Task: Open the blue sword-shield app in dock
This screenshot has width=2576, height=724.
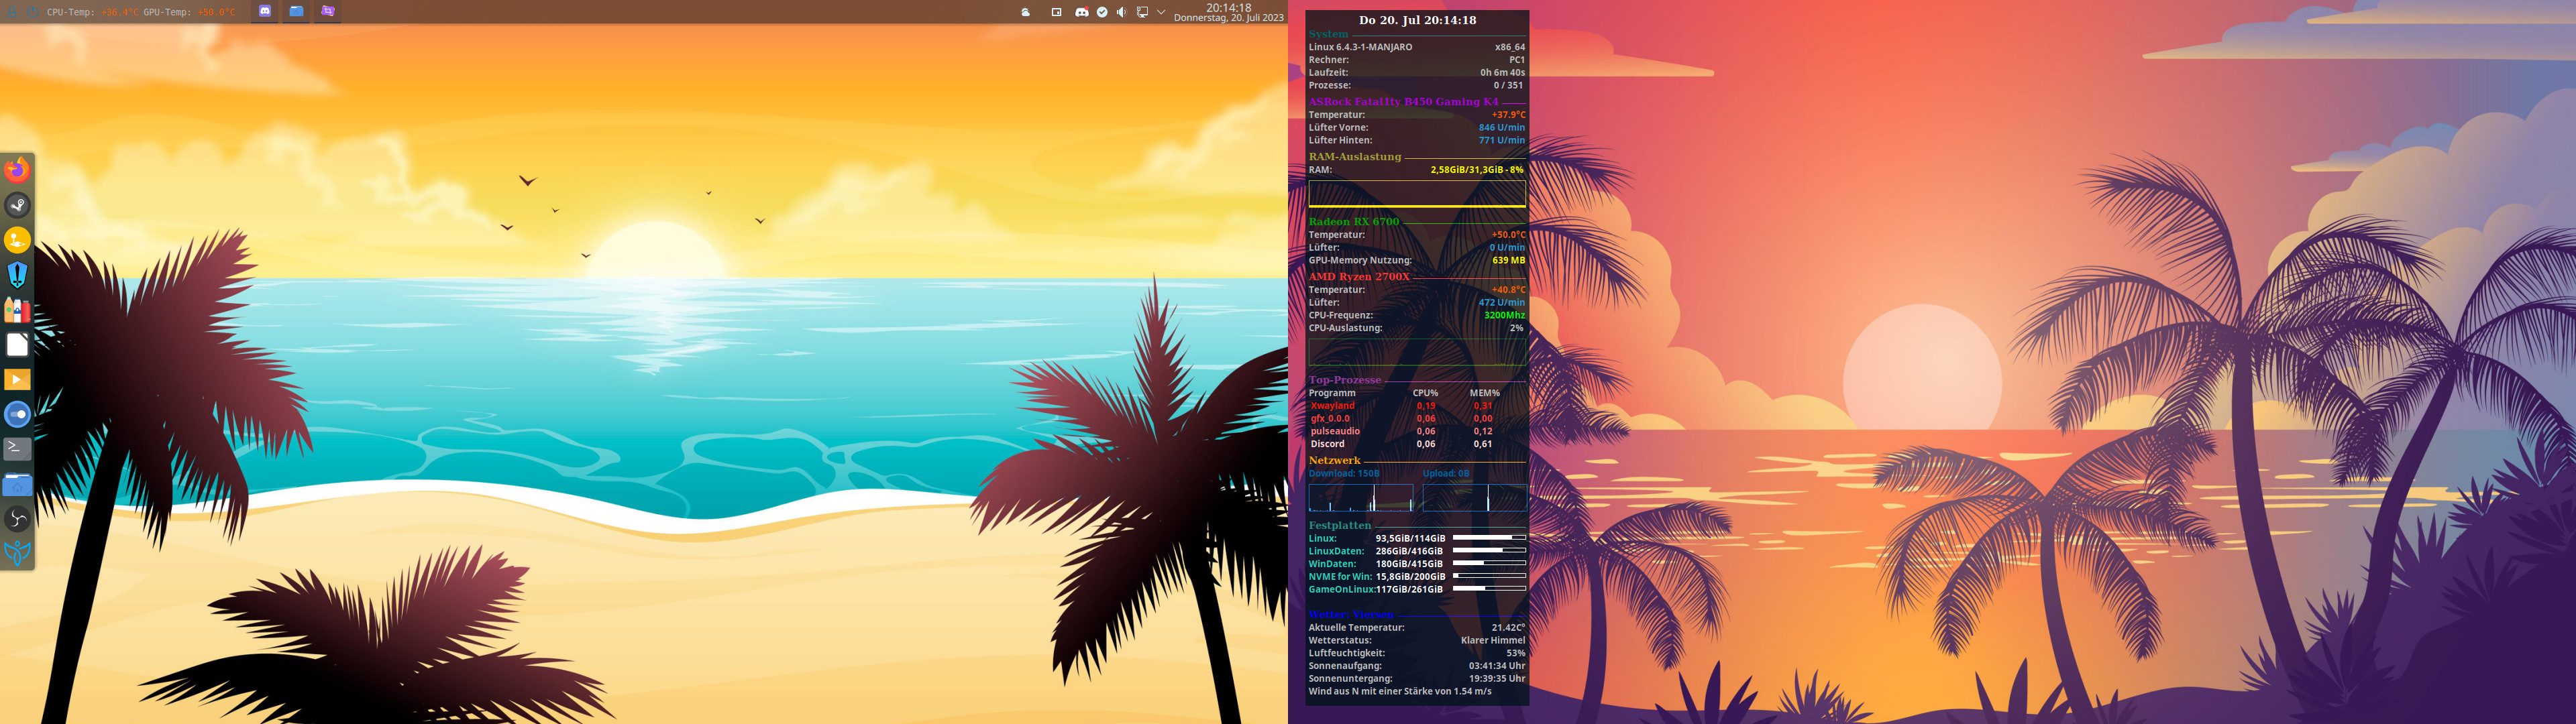Action: coord(17,274)
